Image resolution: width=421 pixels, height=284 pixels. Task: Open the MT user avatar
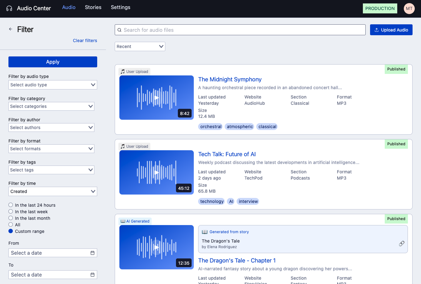[x=409, y=8]
